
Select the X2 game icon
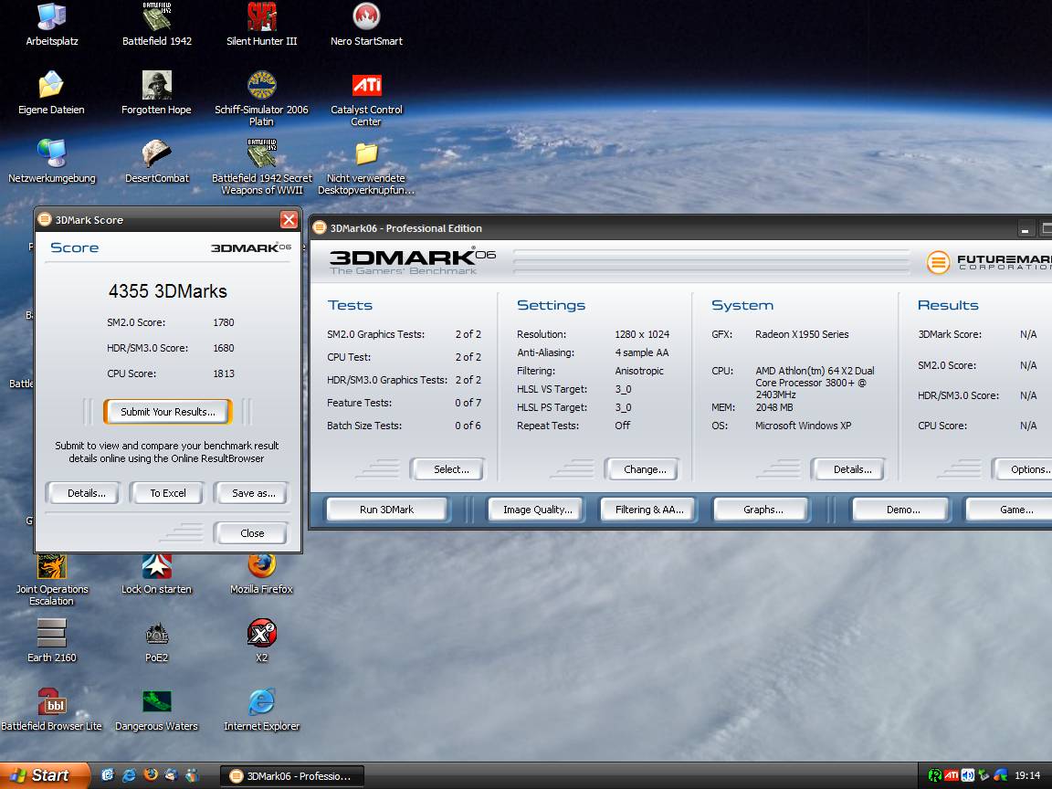pyautogui.click(x=262, y=641)
